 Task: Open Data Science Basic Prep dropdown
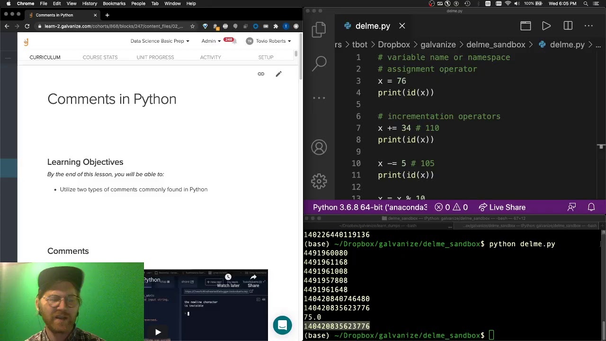[160, 41]
